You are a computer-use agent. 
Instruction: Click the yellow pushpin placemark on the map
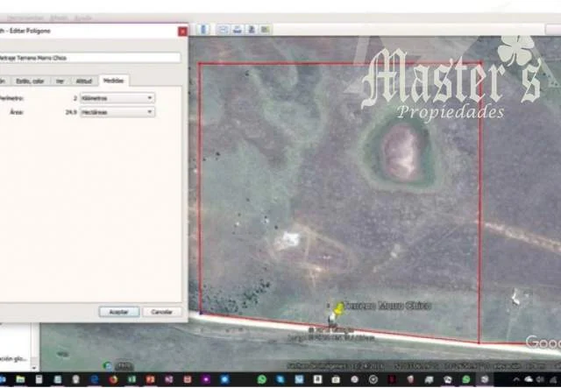pos(338,308)
